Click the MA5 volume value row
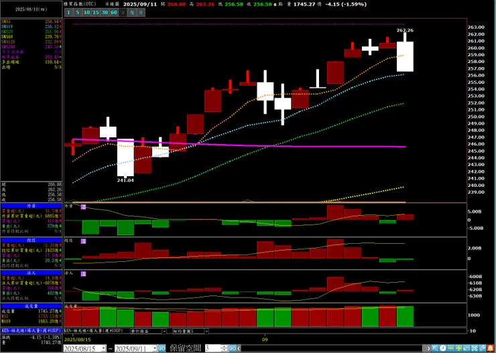 pos(32,316)
